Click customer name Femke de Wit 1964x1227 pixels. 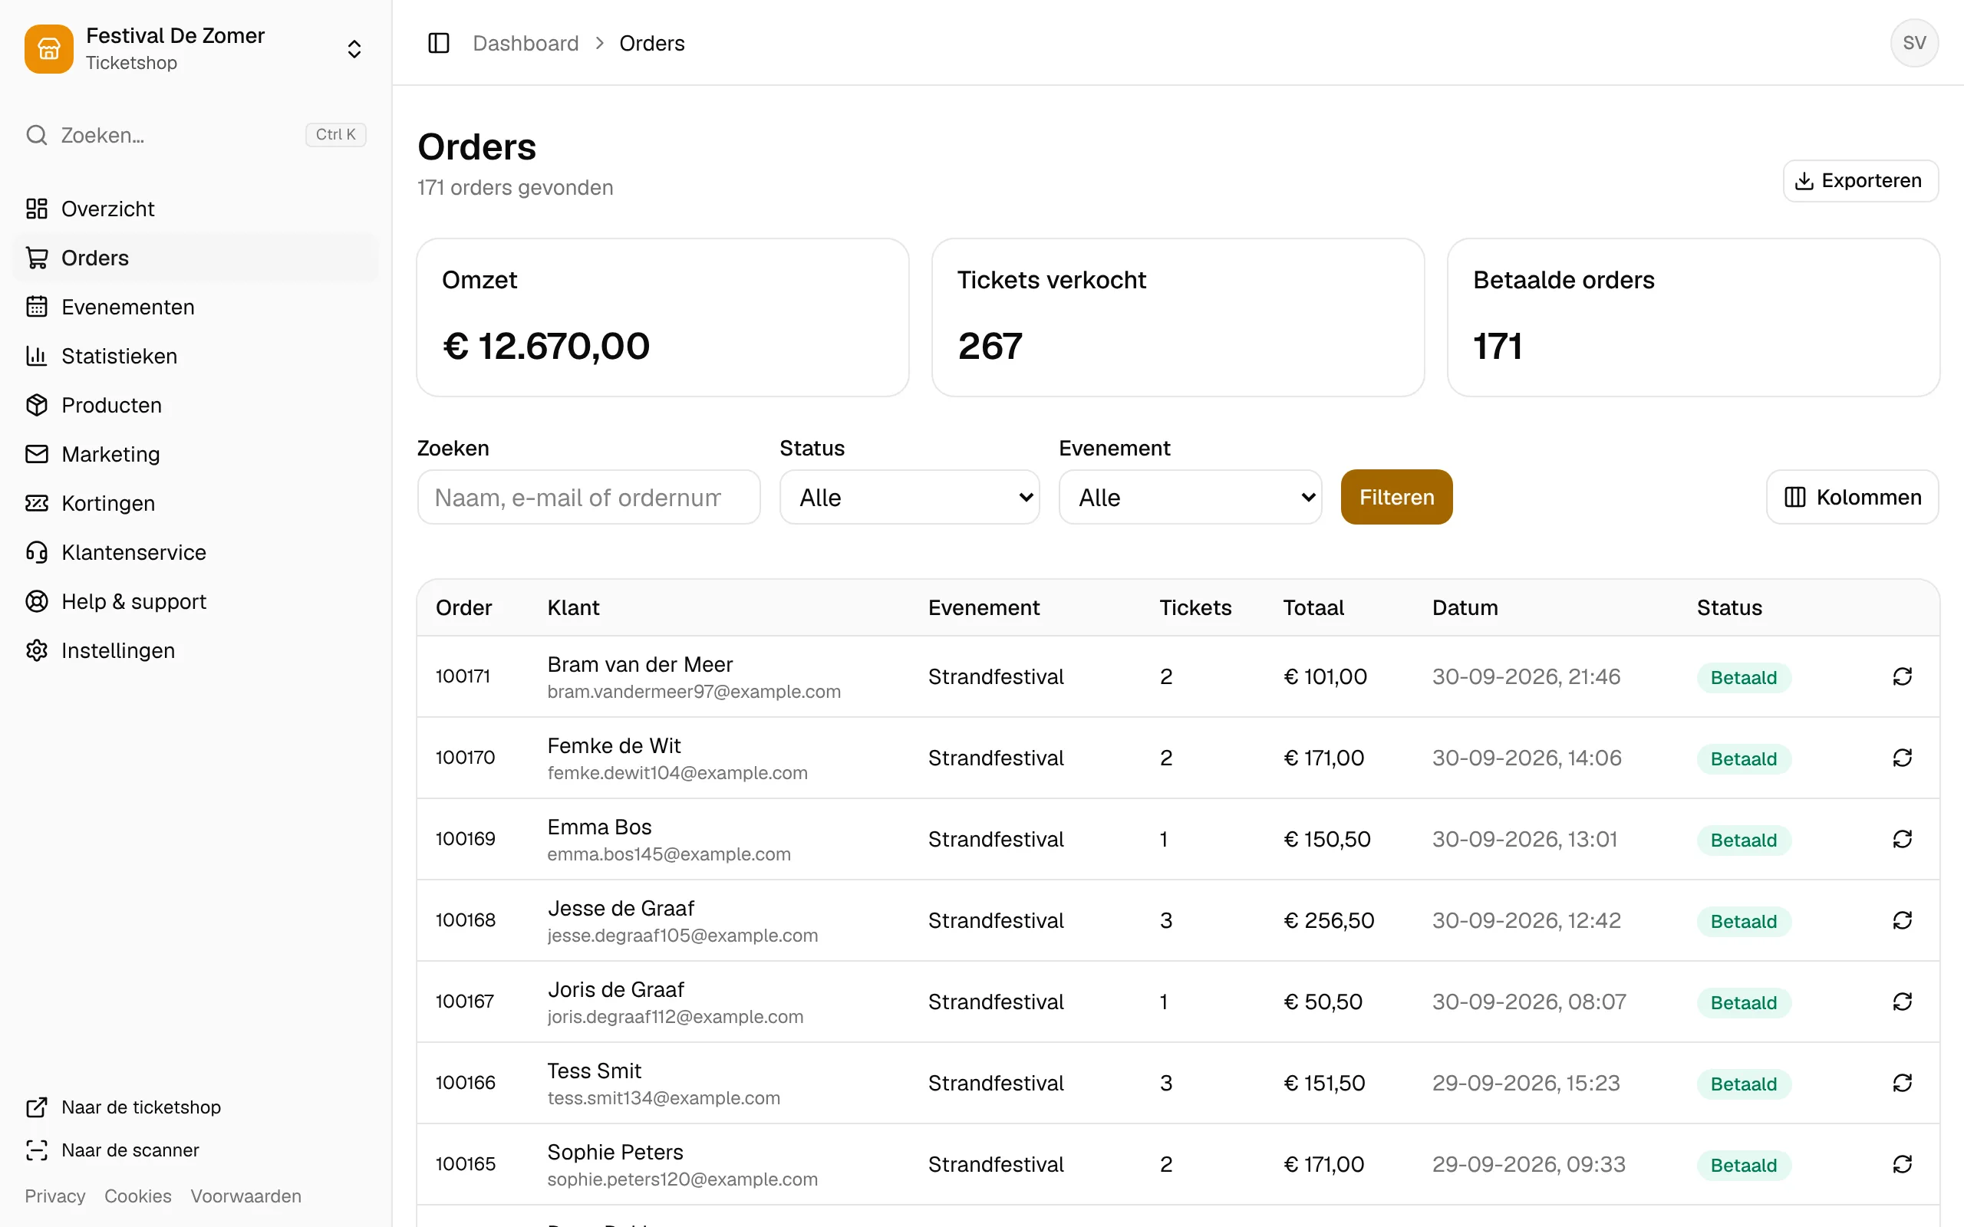614,745
